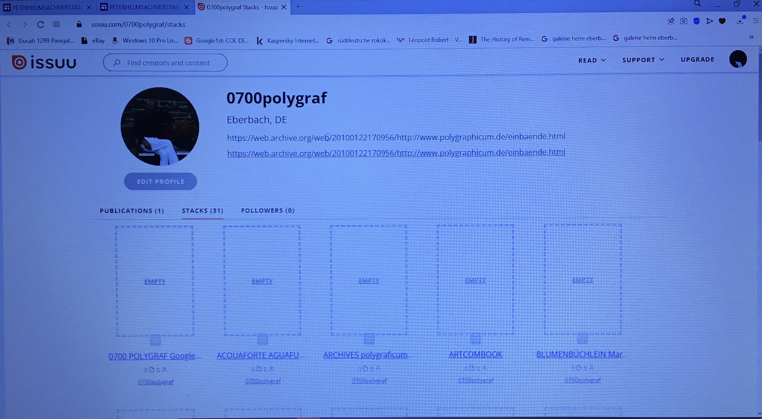
Task: Open Léopold Robert bookmark
Action: click(430, 40)
